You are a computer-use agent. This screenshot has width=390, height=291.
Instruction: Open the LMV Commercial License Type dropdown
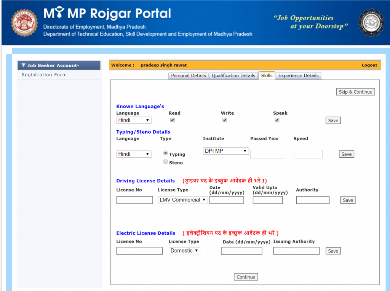pyautogui.click(x=182, y=200)
